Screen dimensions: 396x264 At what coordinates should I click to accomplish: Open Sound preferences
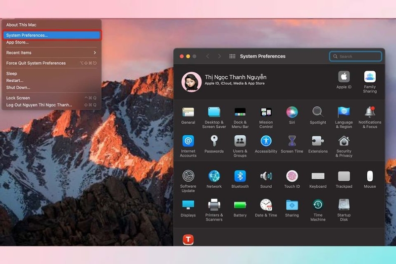(266, 179)
